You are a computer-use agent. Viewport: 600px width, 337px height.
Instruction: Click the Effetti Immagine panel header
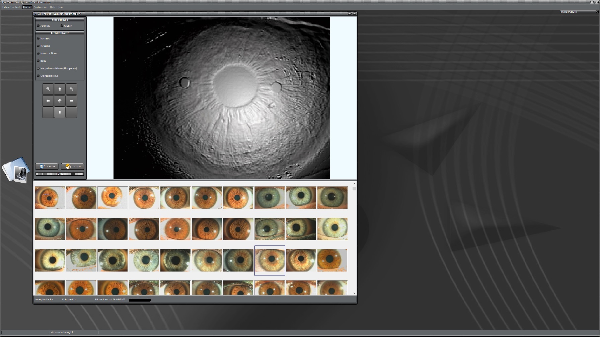[60, 33]
